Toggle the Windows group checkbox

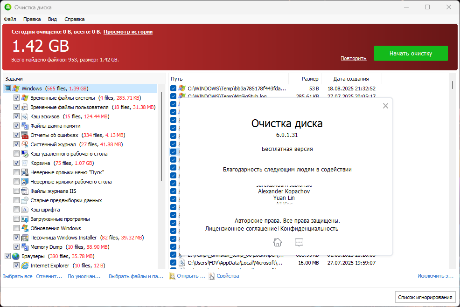pos(7,89)
